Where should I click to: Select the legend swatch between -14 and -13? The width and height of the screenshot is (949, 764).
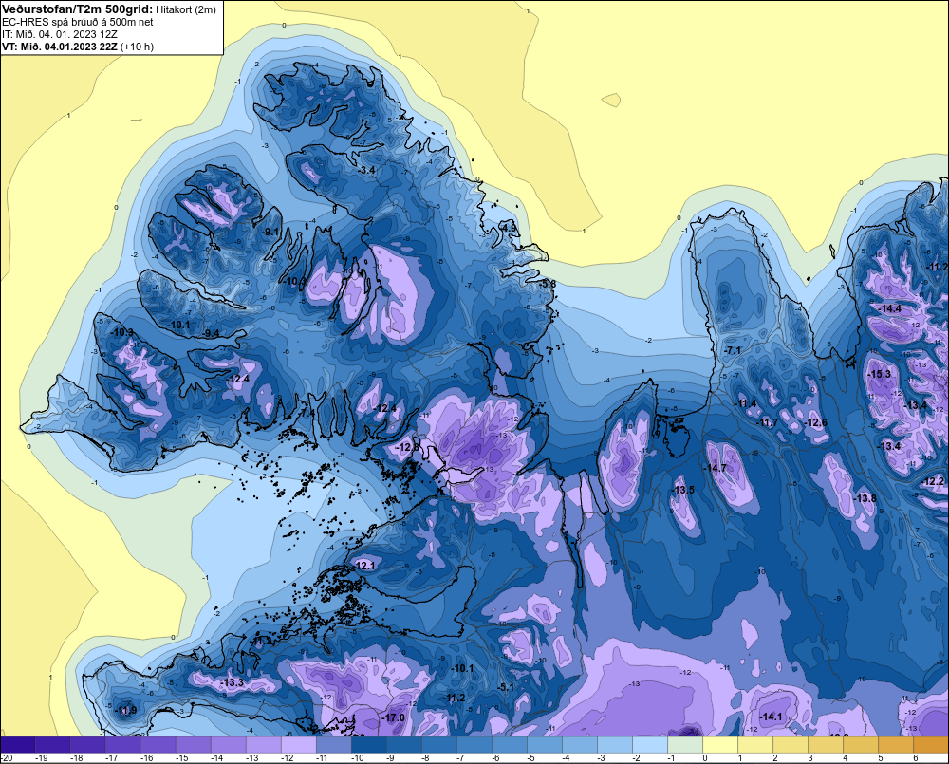tap(228, 745)
